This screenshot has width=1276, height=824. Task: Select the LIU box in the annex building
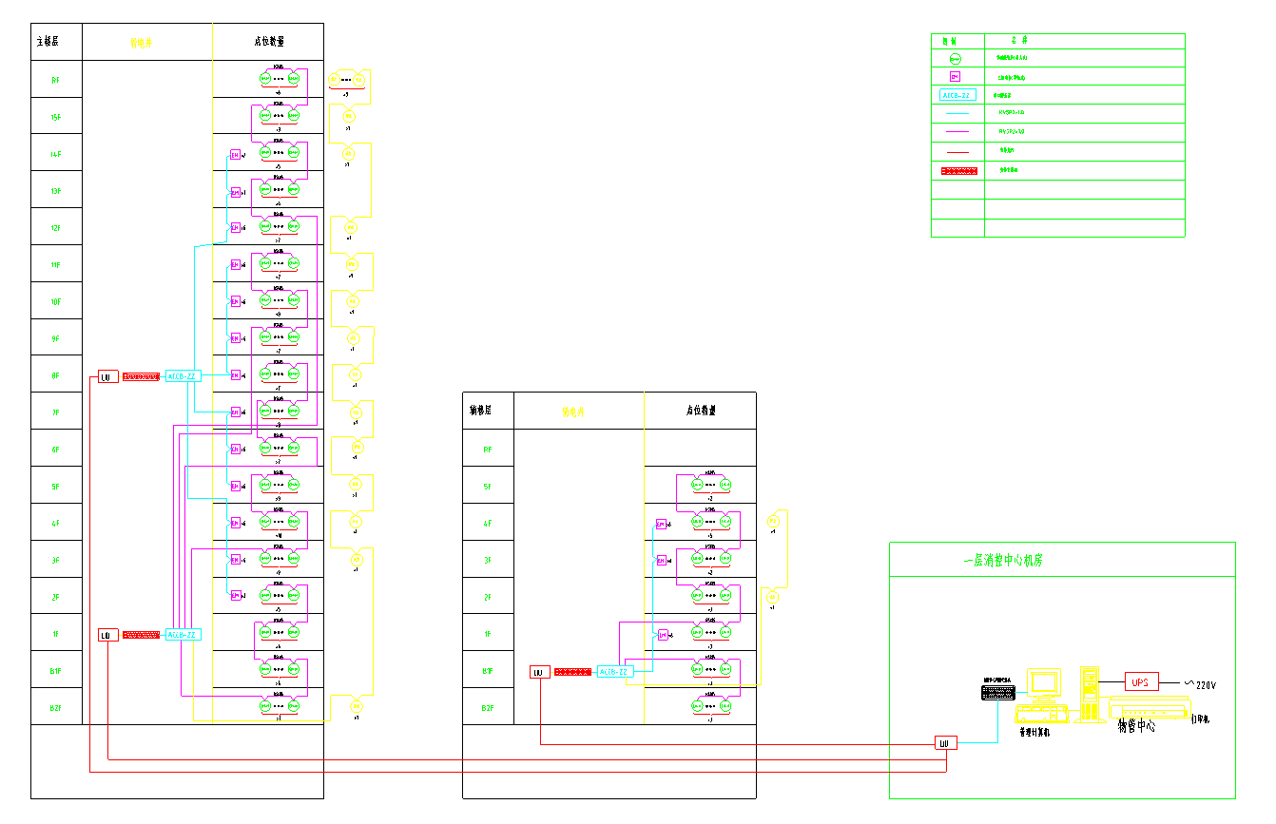[x=539, y=673]
